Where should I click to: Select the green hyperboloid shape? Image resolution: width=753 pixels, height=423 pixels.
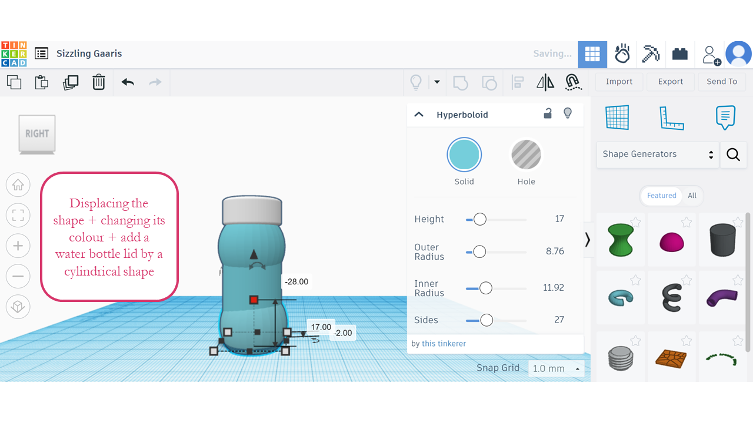621,240
